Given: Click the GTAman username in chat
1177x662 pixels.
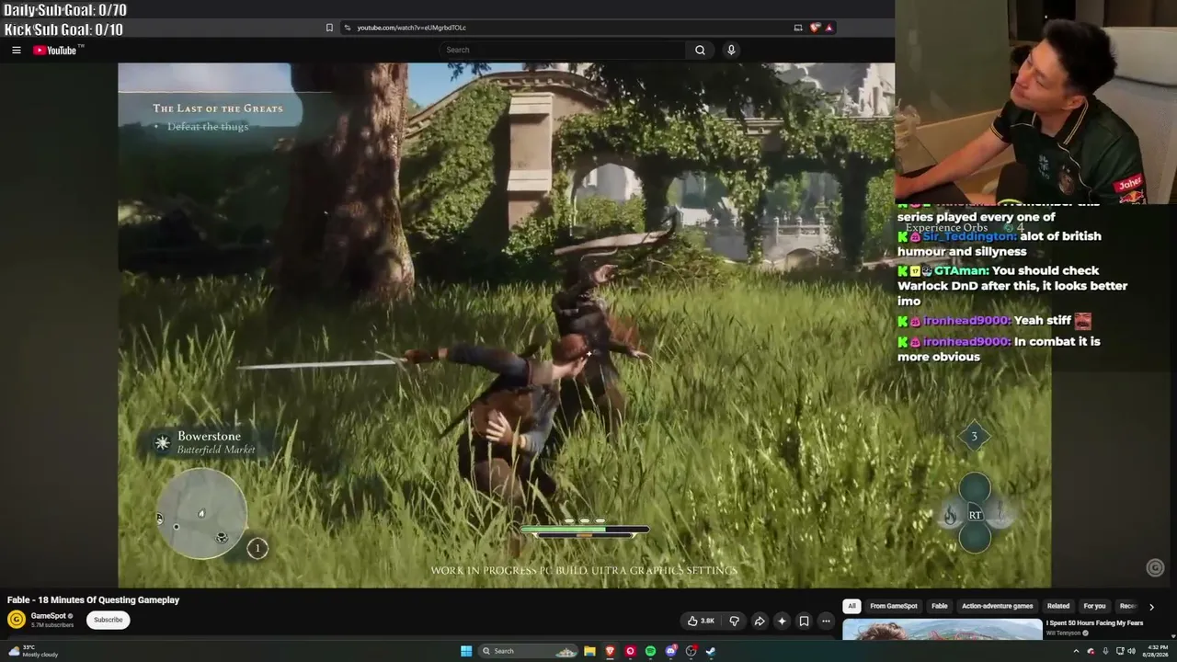Looking at the screenshot, I should pyautogui.click(x=961, y=271).
